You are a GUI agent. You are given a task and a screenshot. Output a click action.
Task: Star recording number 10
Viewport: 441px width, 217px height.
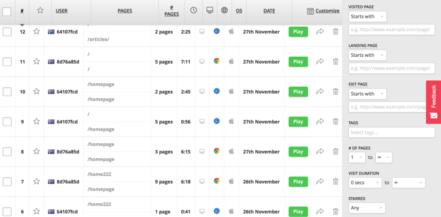[36, 92]
